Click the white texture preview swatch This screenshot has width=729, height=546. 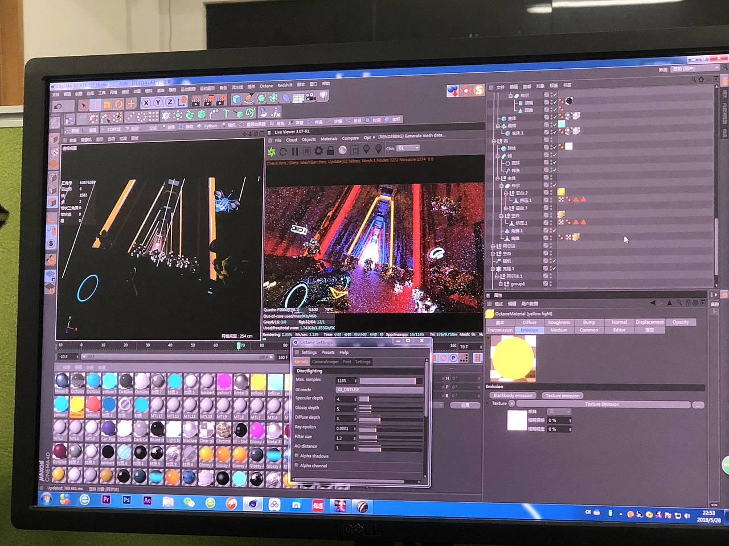(x=517, y=420)
